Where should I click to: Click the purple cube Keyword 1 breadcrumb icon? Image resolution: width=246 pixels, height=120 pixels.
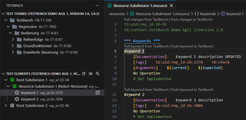(223, 14)
